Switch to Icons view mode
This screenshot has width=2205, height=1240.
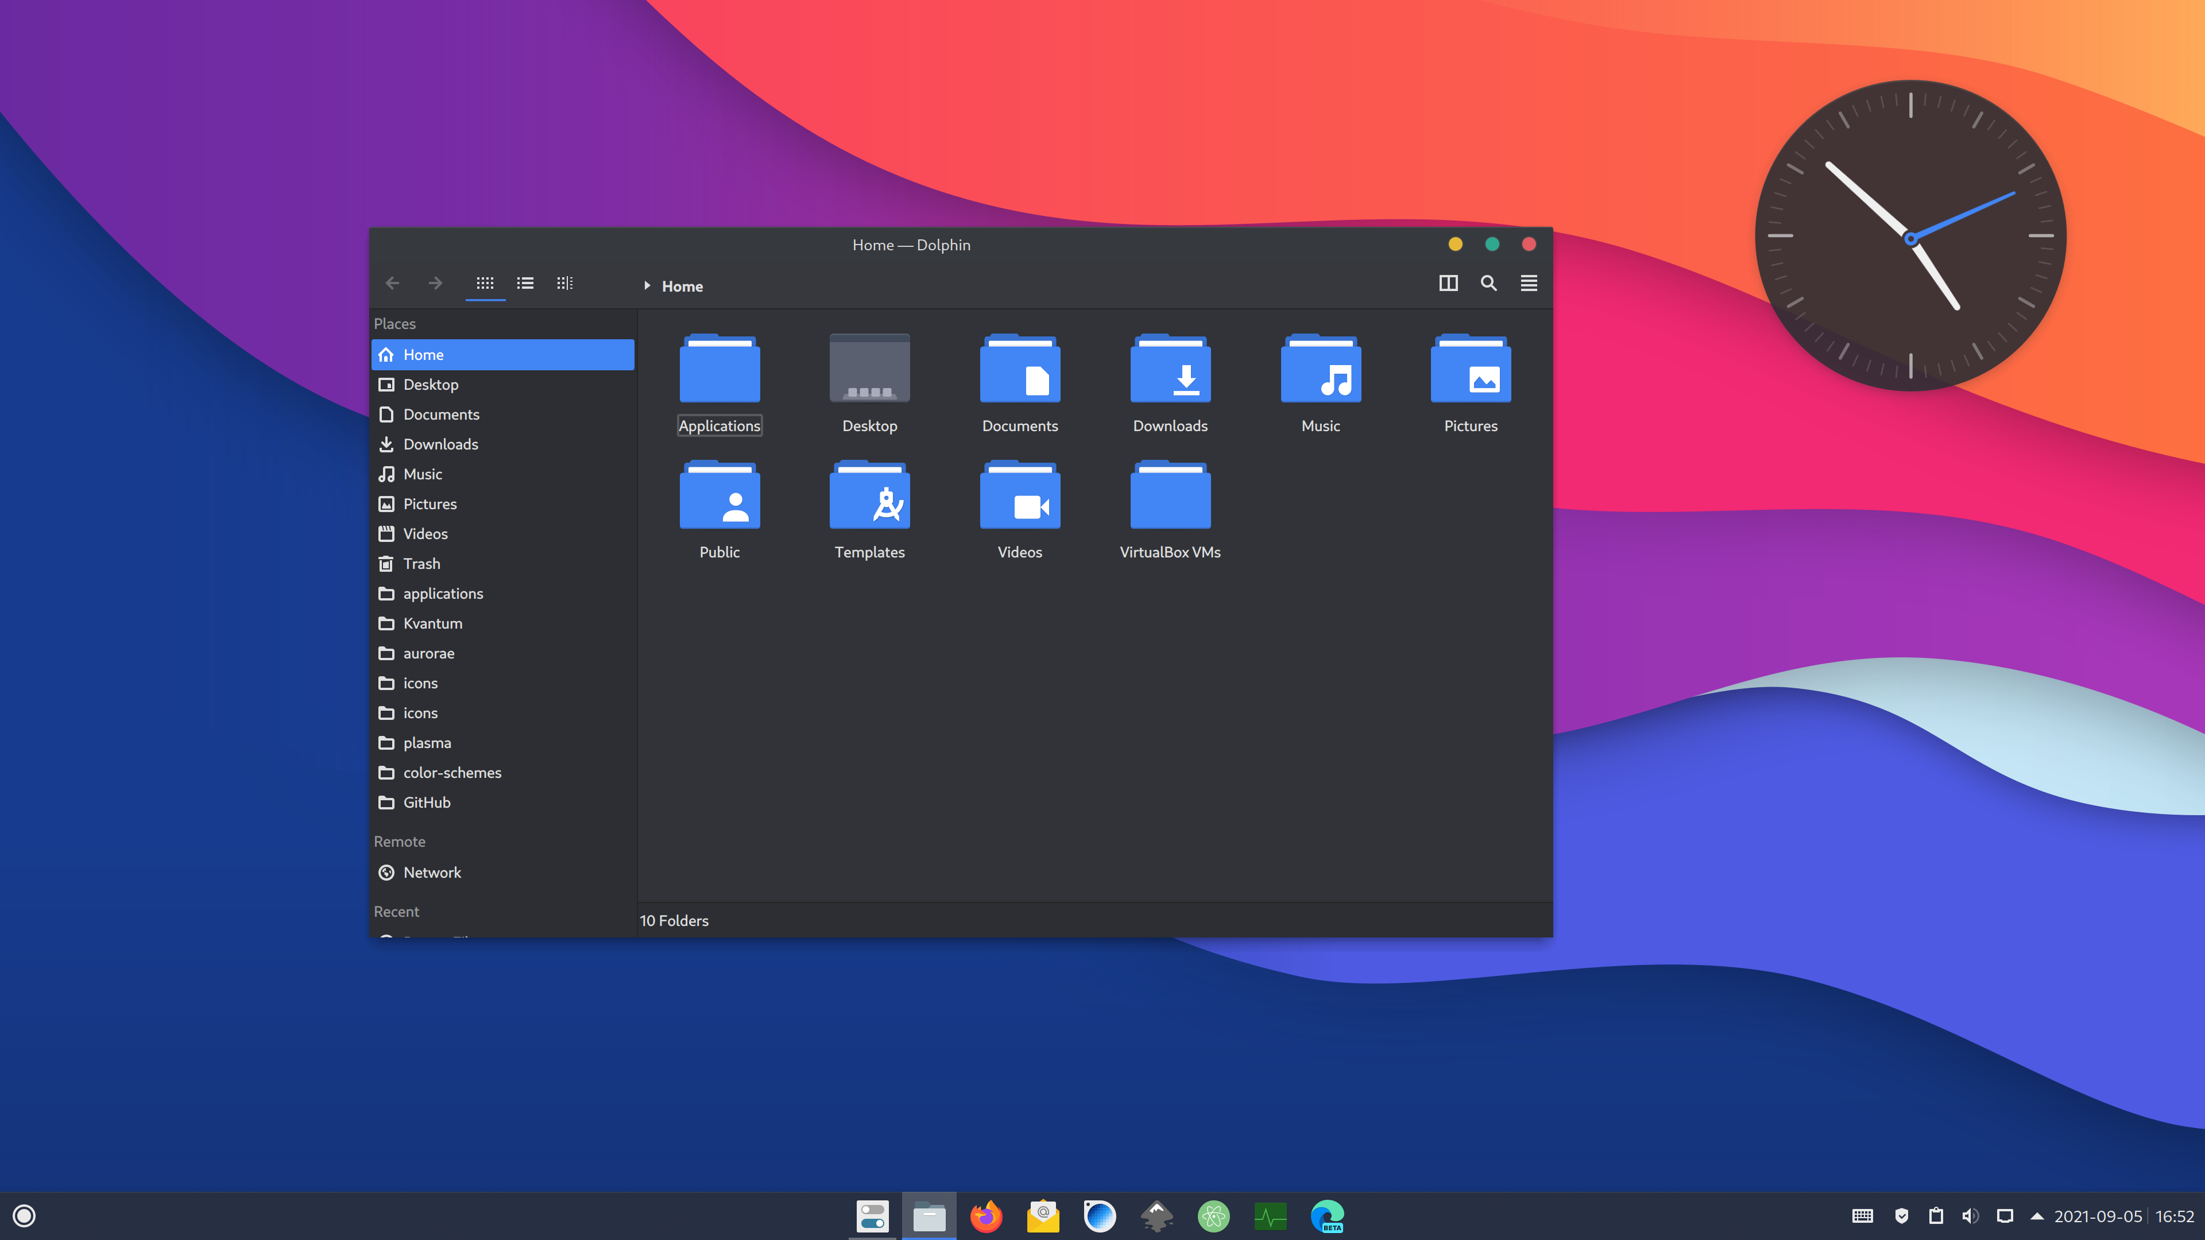485,283
